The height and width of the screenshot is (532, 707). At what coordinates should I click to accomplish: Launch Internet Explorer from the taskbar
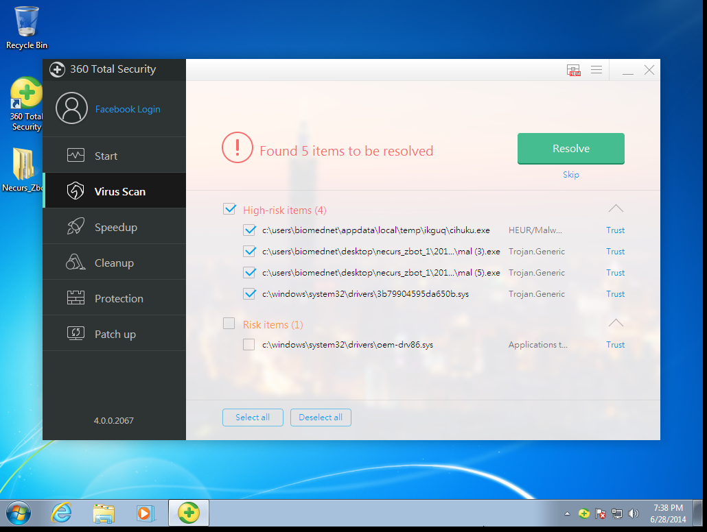(x=61, y=513)
